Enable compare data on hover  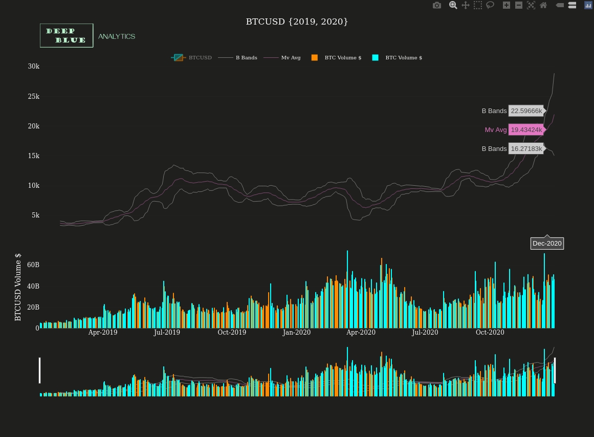572,5
